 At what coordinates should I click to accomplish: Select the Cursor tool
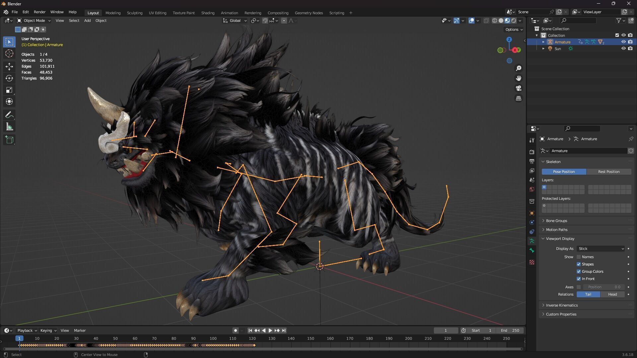click(9, 53)
